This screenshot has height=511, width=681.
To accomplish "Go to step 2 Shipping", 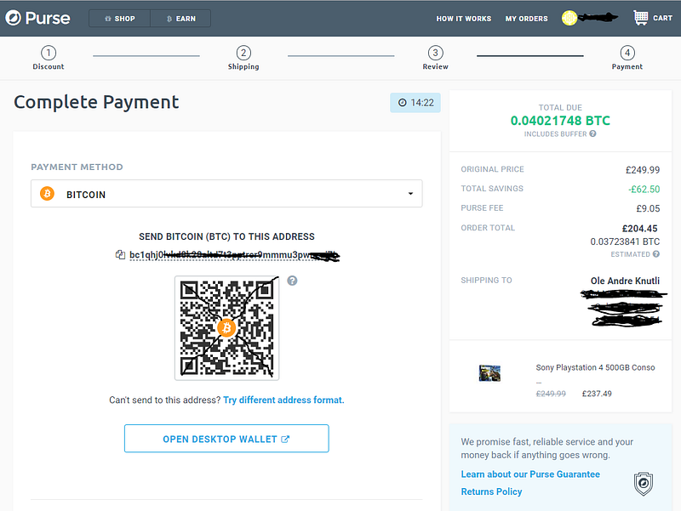I will click(x=243, y=58).
